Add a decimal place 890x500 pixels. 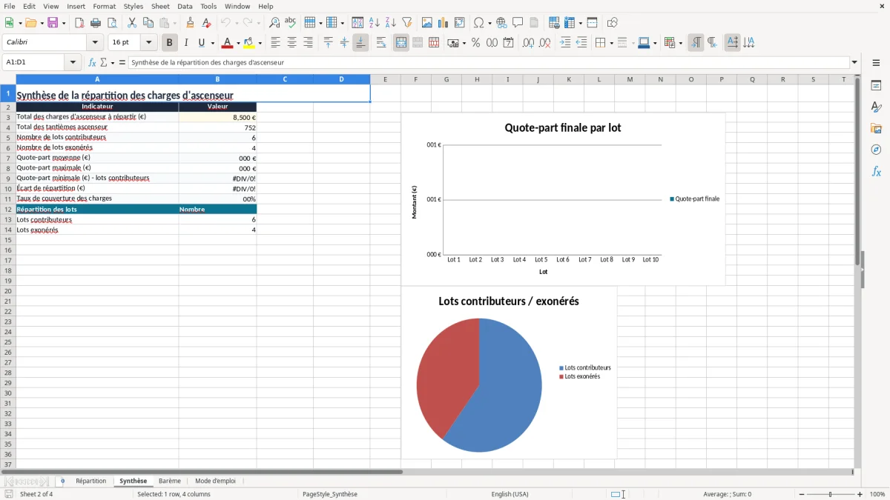528,43
